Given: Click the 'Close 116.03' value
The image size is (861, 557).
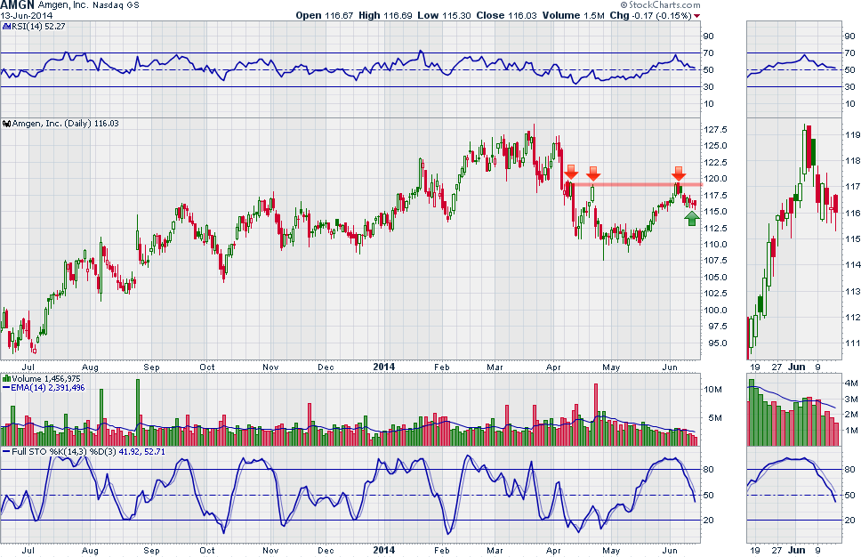Looking at the screenshot, I should [506, 15].
